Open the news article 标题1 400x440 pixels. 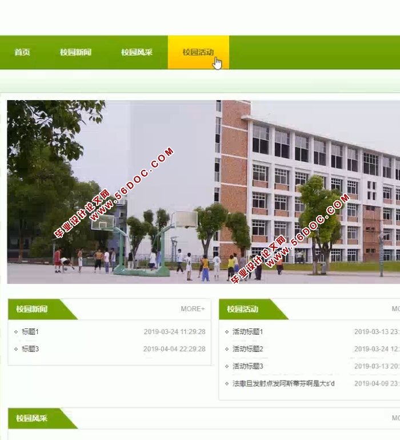(30, 332)
